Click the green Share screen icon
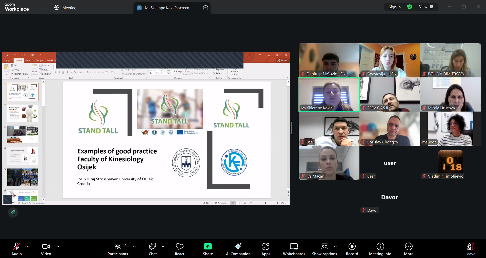This screenshot has height=258, width=486. [x=208, y=246]
